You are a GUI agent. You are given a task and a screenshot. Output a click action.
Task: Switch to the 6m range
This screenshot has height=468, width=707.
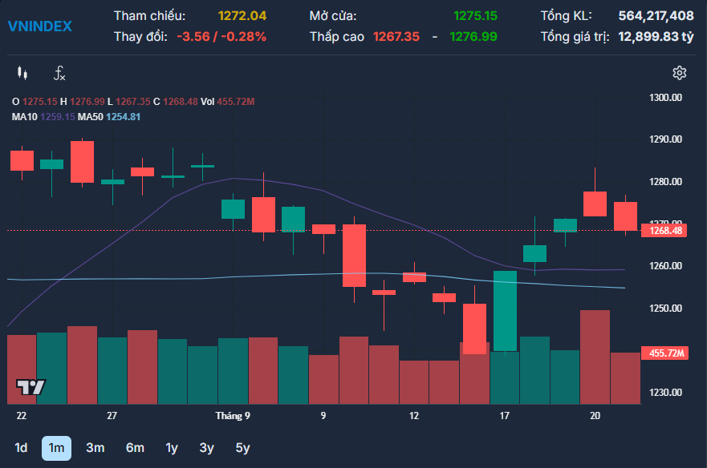coord(135,448)
